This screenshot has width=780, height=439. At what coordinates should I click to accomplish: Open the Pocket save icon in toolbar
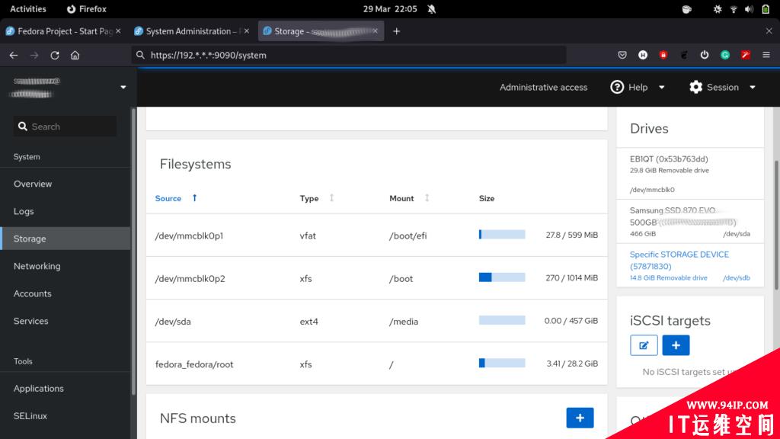(622, 55)
